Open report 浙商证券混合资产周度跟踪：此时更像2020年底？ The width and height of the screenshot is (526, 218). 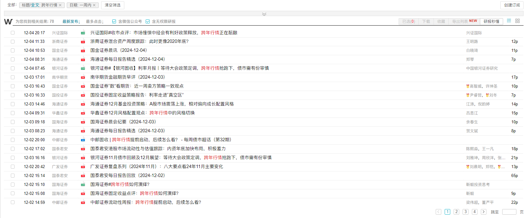pyautogui.click(x=139, y=41)
